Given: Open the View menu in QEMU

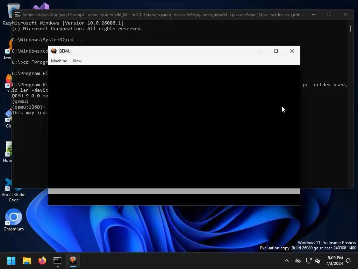Looking at the screenshot, I should point(77,61).
